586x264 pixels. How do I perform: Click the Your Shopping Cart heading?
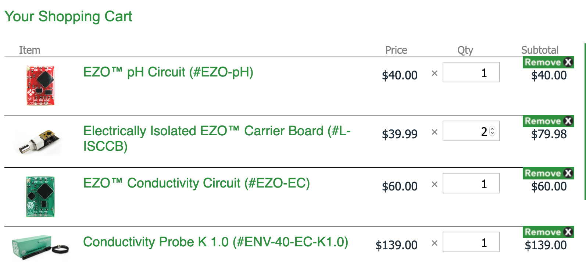68,17
